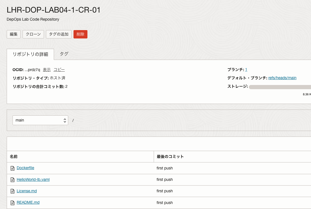Viewport: 311px width, 209px height.
Task: Open the クローン dialog
Action: 33,34
